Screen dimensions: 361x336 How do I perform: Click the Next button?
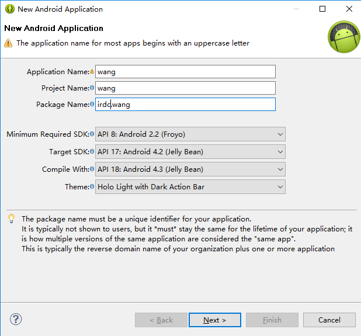215,320
